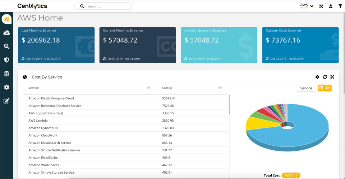Select the Service grouping tab

[x=306, y=88]
